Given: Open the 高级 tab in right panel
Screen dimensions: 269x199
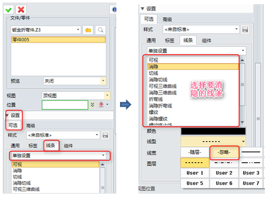Looking at the screenshot, I should click(167, 19).
